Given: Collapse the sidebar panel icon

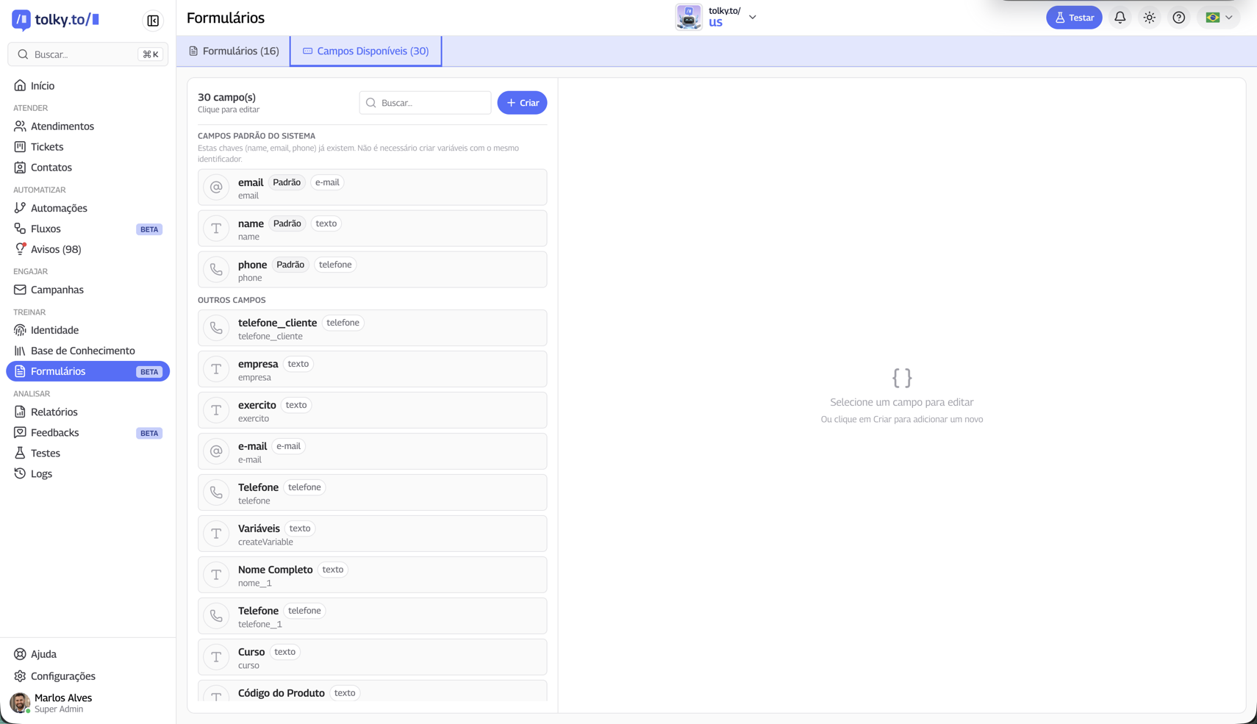Looking at the screenshot, I should (153, 21).
